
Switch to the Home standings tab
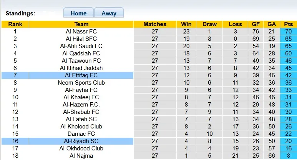78,13
